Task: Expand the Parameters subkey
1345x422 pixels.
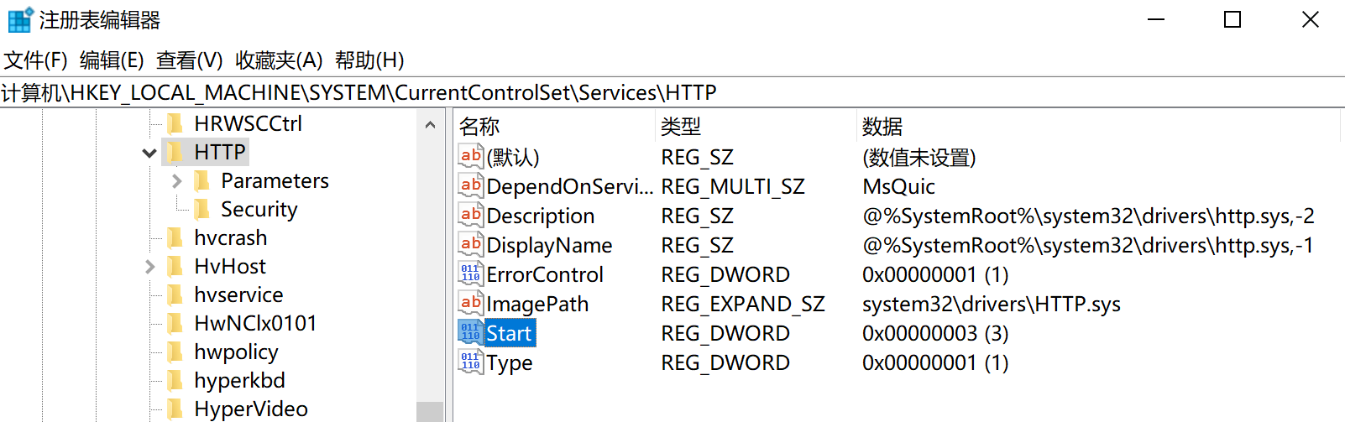Action: tap(176, 180)
